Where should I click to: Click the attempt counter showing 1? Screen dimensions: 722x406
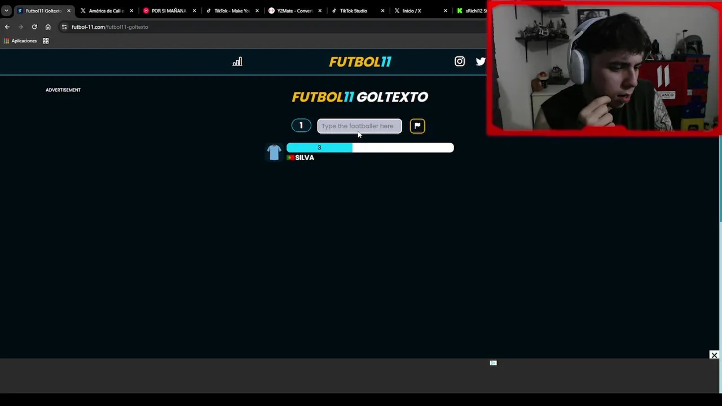click(301, 126)
